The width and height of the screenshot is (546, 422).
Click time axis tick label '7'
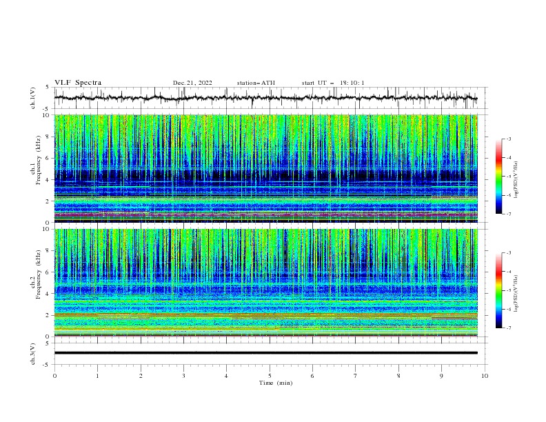(x=356, y=376)
